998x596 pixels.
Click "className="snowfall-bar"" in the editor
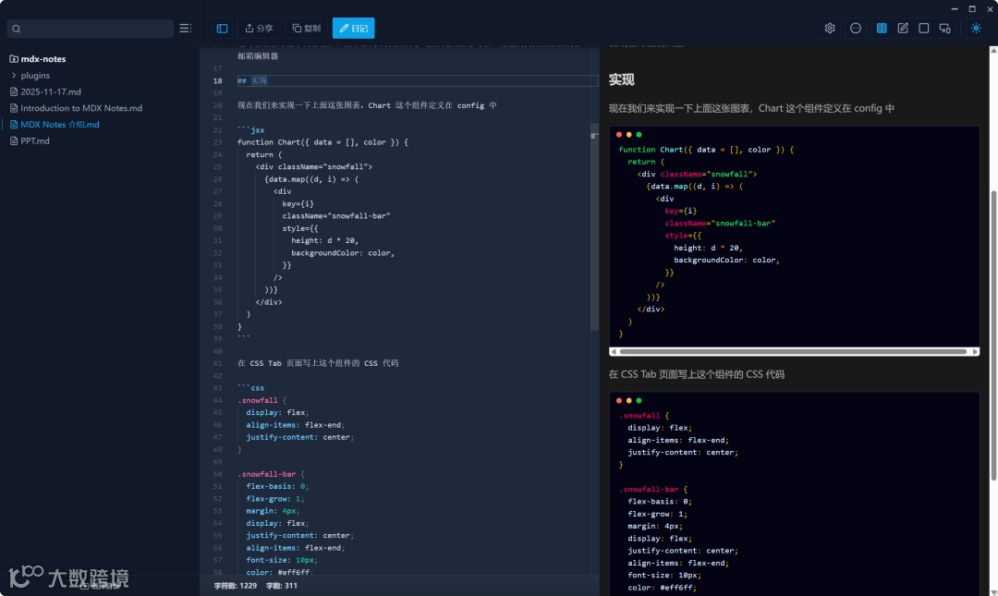pos(336,216)
